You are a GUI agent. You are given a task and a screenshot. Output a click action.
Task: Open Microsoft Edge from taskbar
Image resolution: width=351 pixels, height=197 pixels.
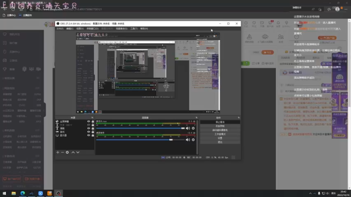23,193
